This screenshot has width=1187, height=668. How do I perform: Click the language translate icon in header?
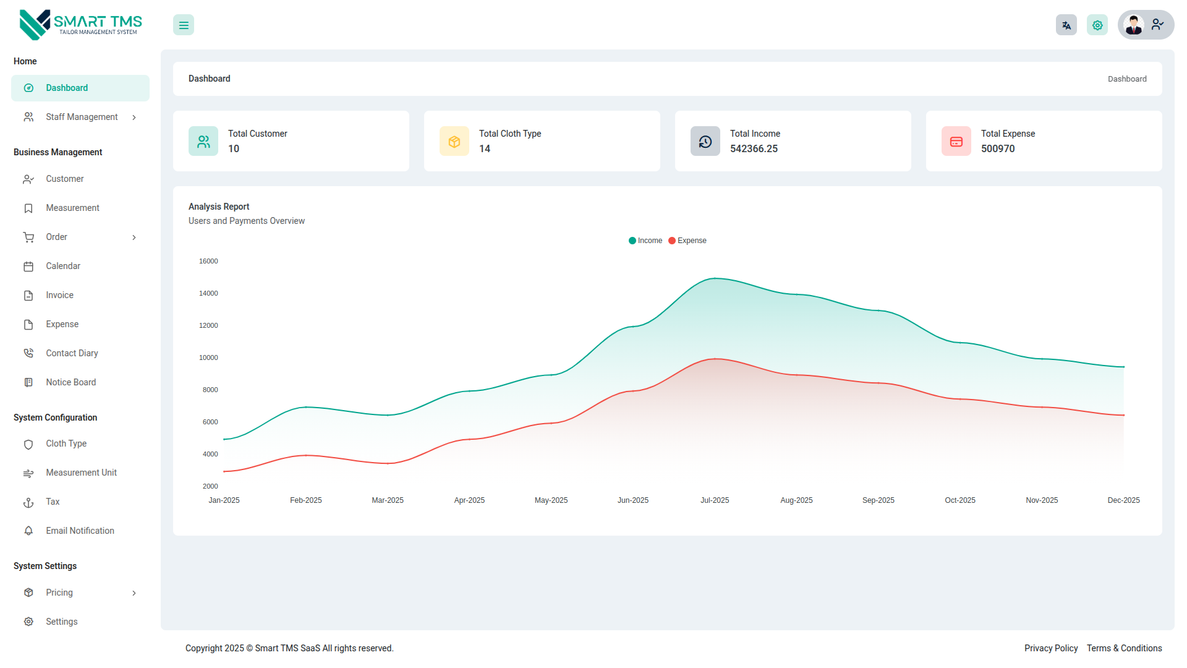click(1066, 25)
